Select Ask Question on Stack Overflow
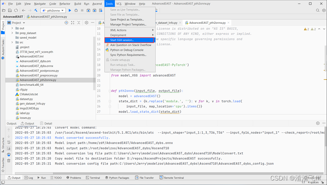 [130, 45]
